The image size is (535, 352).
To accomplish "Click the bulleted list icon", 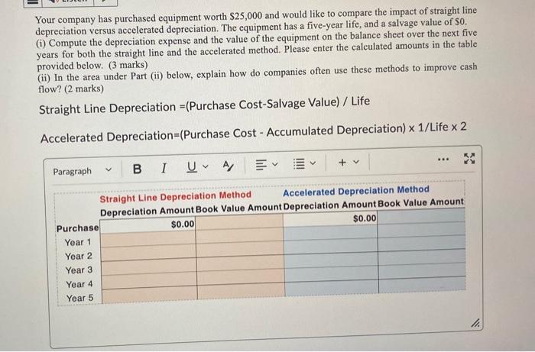I will tap(300, 164).
